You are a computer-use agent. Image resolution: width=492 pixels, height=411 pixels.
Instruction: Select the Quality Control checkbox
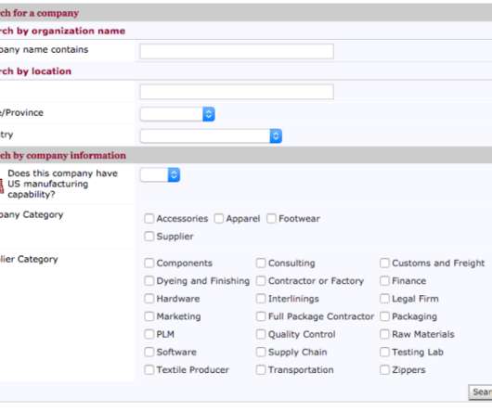[261, 334]
